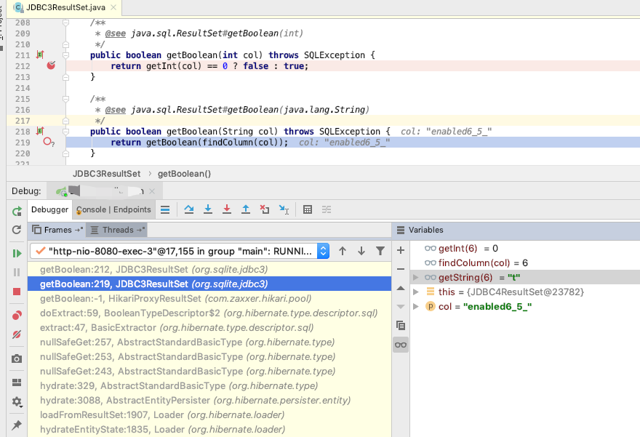The width and height of the screenshot is (640, 437).
Task: Select frame doExtract:59, BooleanTypeDescriptor$2
Action: pos(209,313)
